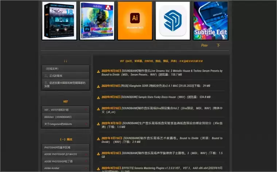Click download icon beside 低音实验室 Xfer entry
The width and height of the screenshot is (277, 172).
pos(98,124)
